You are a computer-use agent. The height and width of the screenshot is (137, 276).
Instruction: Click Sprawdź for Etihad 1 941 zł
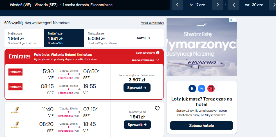coord(137,125)
